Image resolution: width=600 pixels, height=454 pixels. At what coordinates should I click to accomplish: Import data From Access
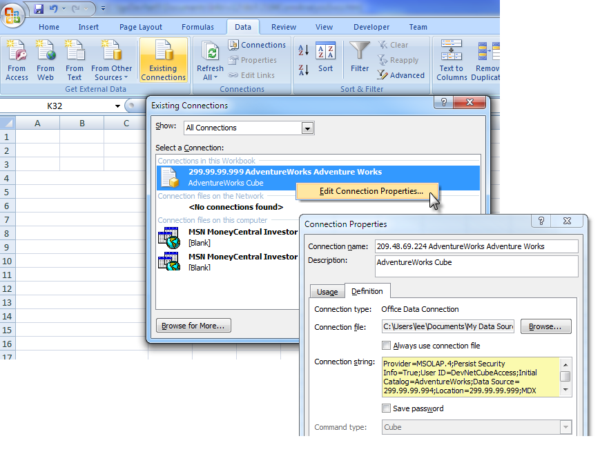tap(17, 60)
